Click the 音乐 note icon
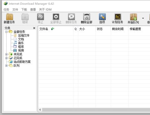This screenshot has height=115, width=150. tap(15, 43)
